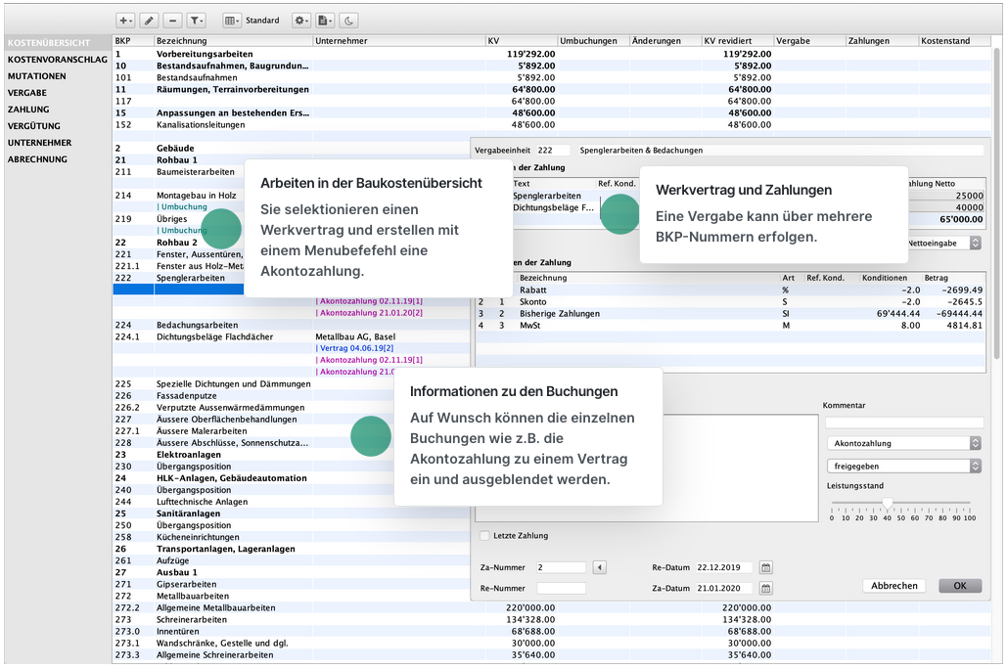Screen dimensions: 1007x669
Task: Open the add (+) toolbar menu
Action: 125,21
